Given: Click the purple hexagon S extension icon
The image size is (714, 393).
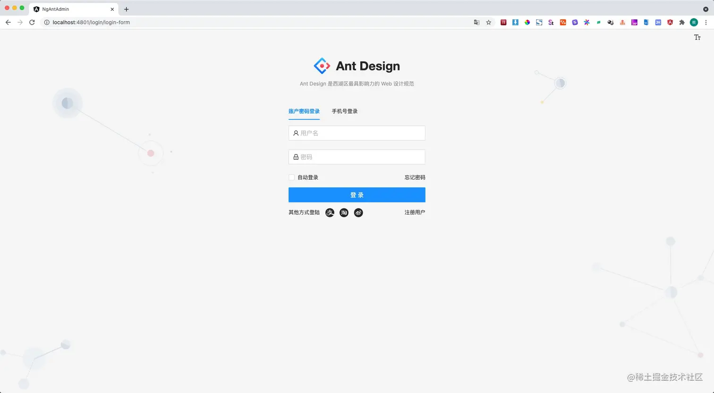Looking at the screenshot, I should (x=575, y=22).
